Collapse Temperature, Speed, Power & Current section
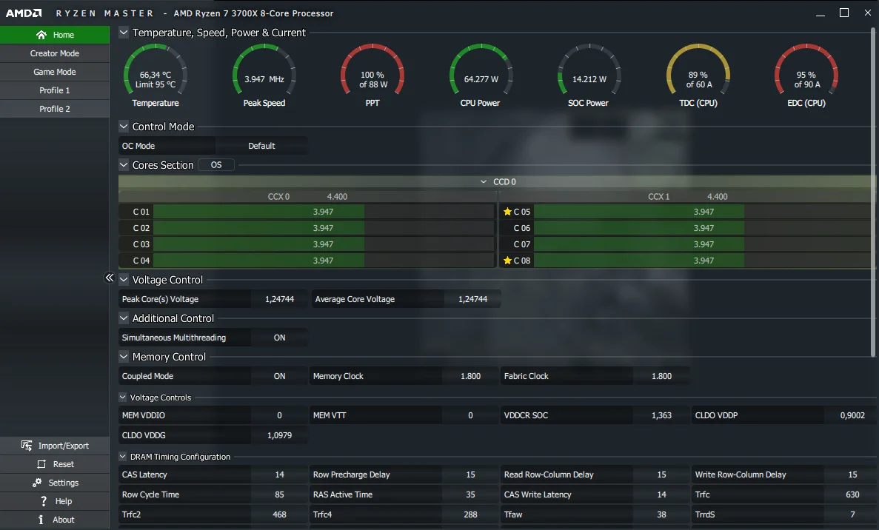 click(x=124, y=33)
